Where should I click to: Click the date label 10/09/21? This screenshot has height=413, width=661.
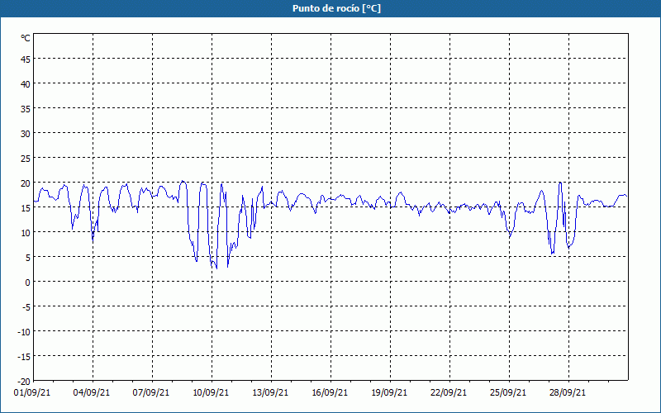coord(211,393)
